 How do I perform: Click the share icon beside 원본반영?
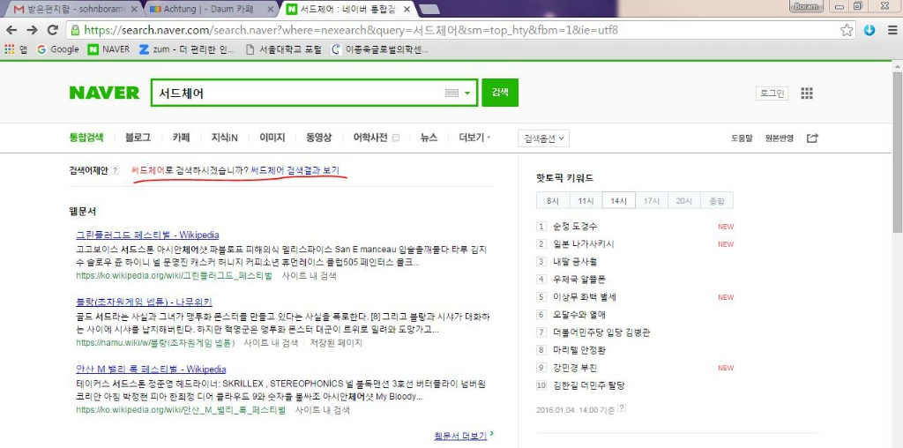[x=812, y=138]
